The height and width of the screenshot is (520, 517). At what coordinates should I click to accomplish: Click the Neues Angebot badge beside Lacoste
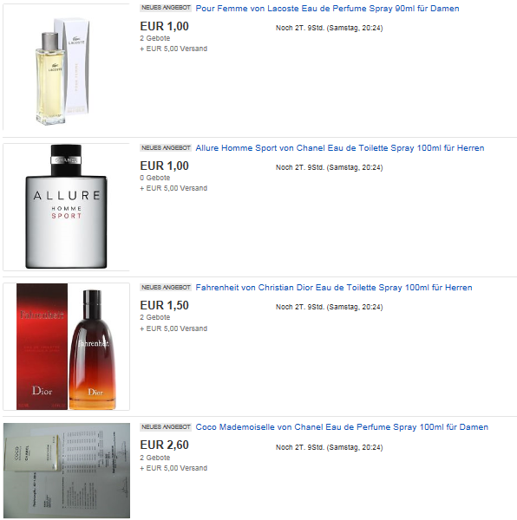166,8
